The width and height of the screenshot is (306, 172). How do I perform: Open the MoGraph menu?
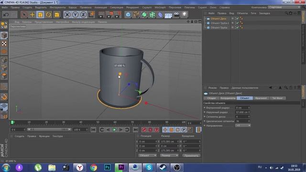point(160,8)
